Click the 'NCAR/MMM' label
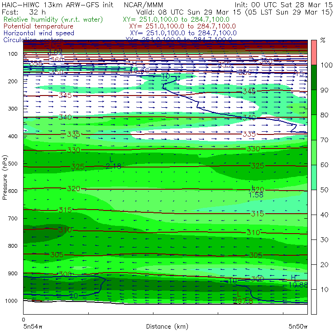Image resolution: width=335 pixels, height=335 pixels. [144, 5]
